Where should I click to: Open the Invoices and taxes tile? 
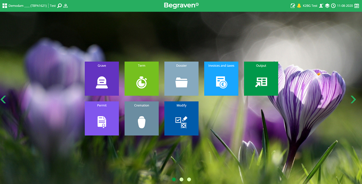click(221, 79)
